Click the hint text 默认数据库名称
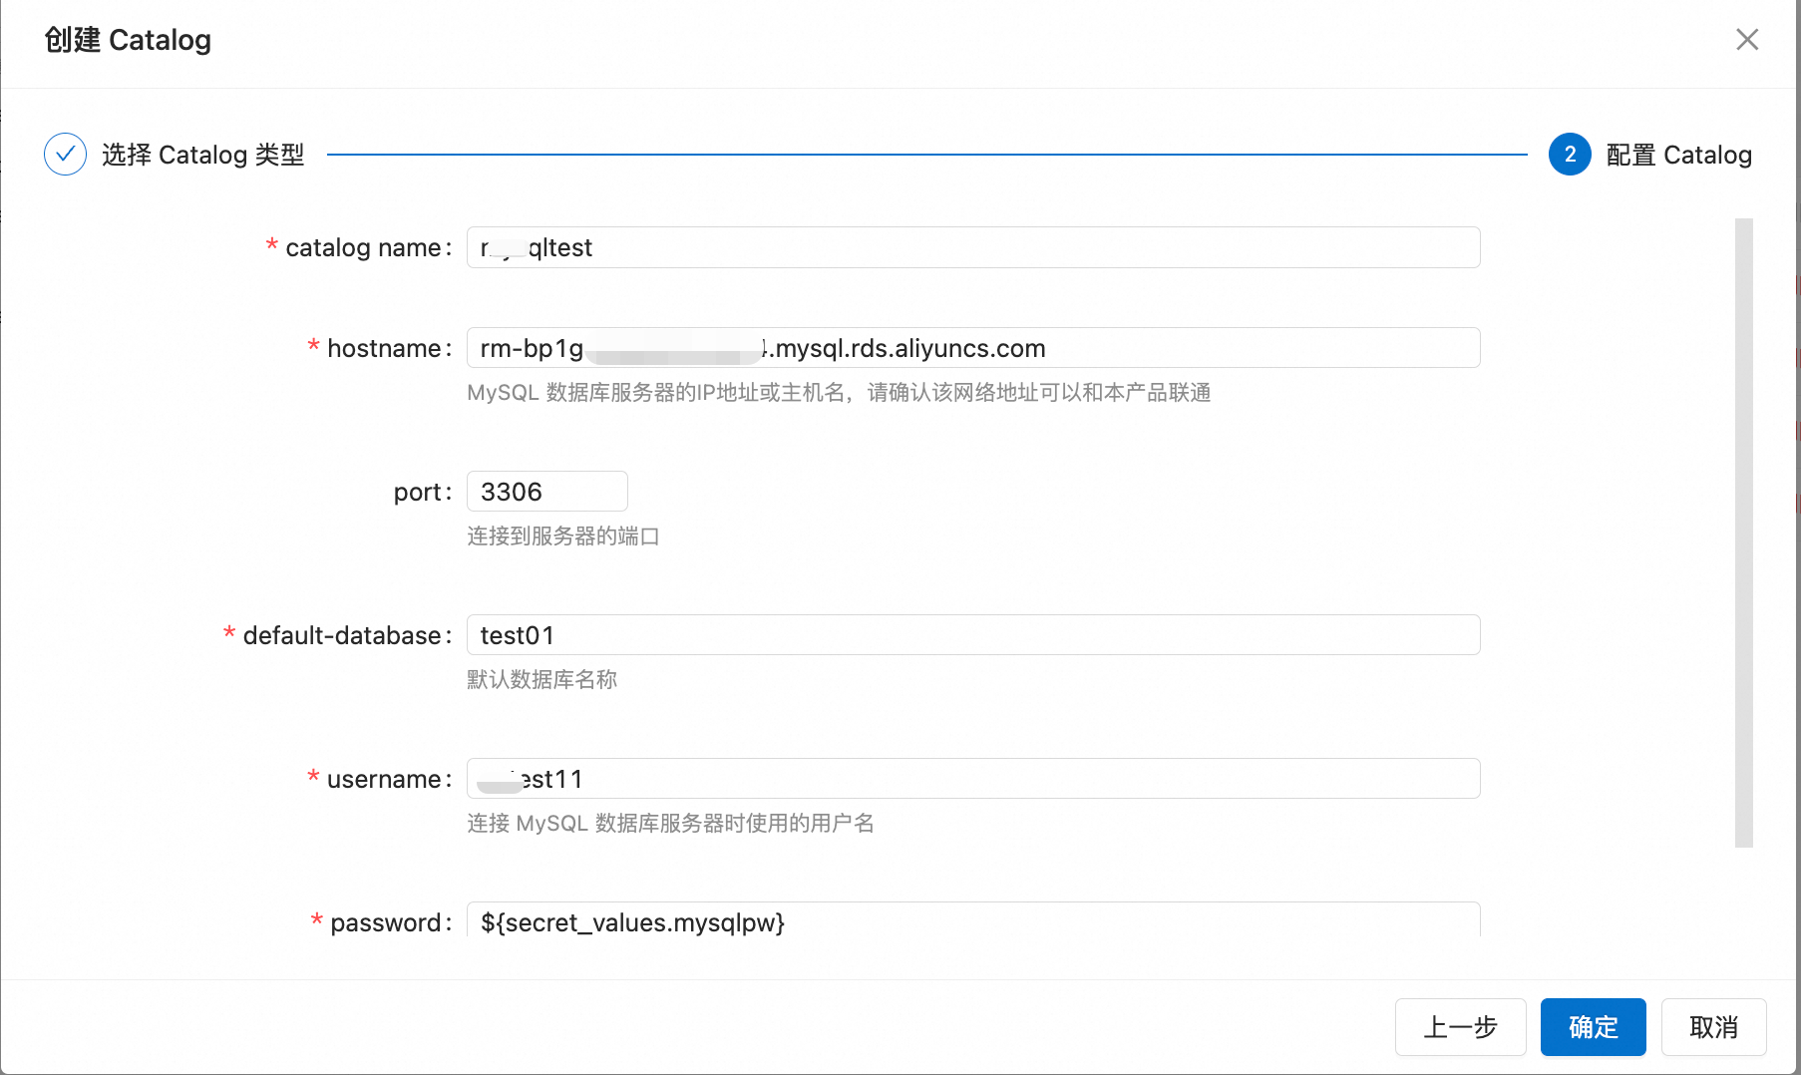Image resolution: width=1801 pixels, height=1075 pixels. coord(542,680)
